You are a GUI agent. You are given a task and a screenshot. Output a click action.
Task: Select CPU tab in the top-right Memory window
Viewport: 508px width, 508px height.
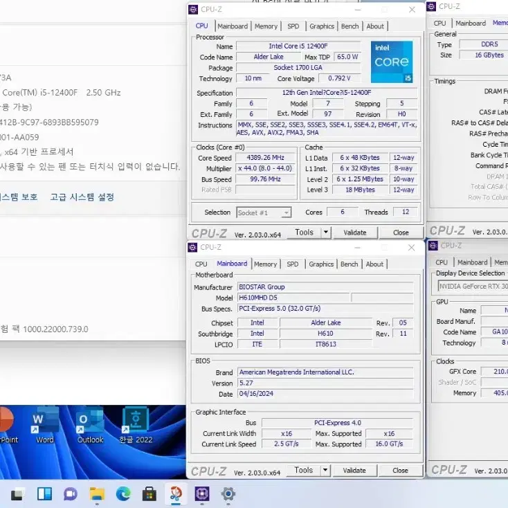point(439,24)
